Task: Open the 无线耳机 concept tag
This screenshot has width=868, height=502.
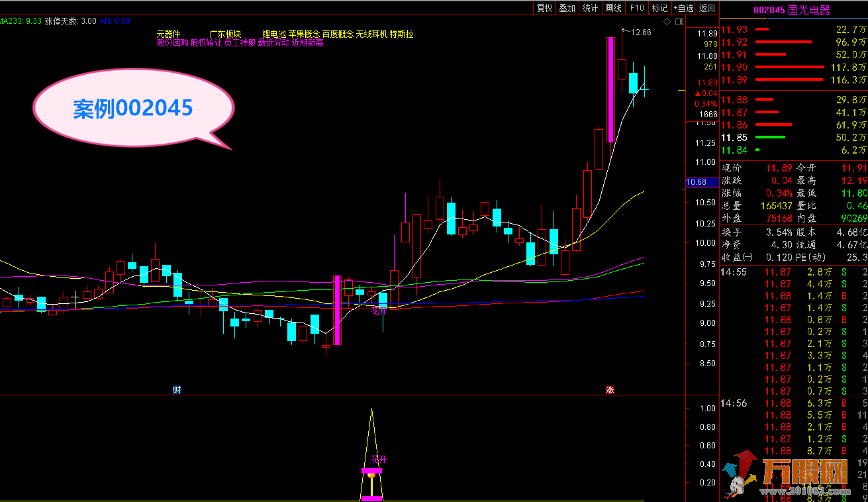Action: 371,34
